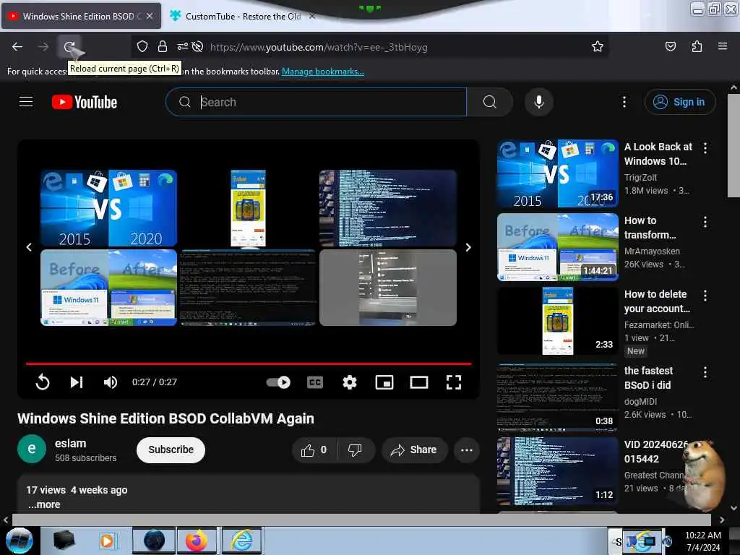
Task: Open Manage bookmarks link
Action: [323, 72]
